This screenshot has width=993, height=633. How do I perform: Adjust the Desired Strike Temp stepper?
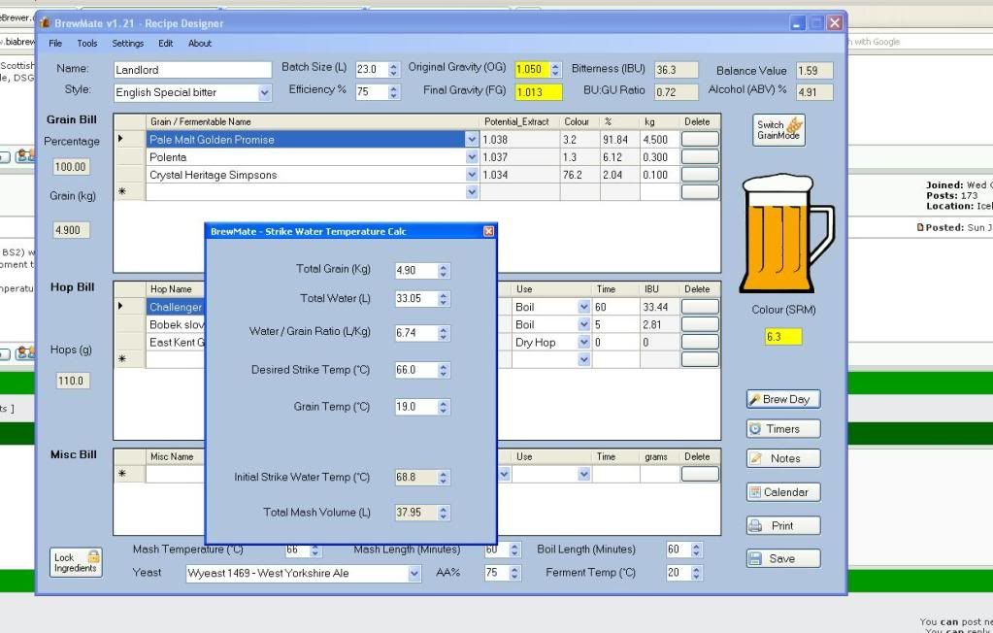[444, 370]
